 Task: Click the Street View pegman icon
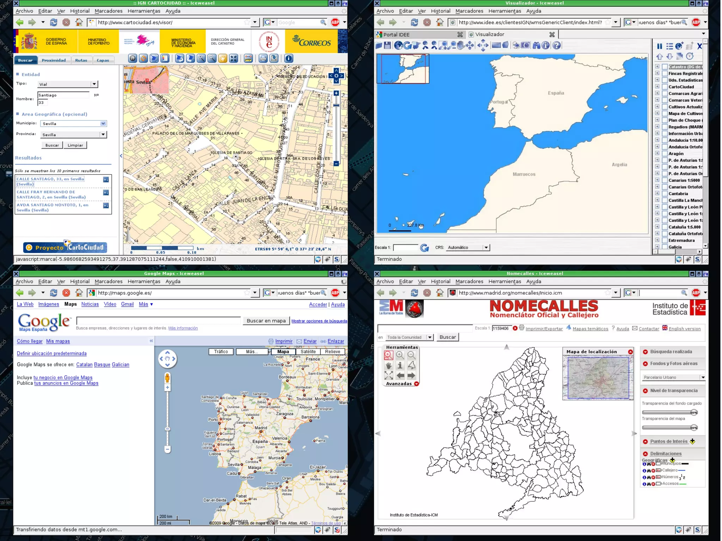click(x=167, y=378)
